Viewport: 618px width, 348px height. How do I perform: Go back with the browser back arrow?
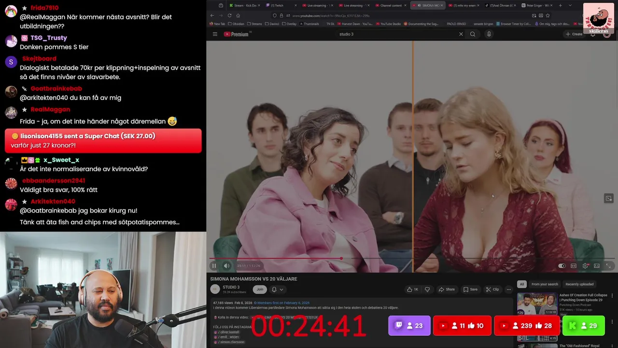(212, 15)
